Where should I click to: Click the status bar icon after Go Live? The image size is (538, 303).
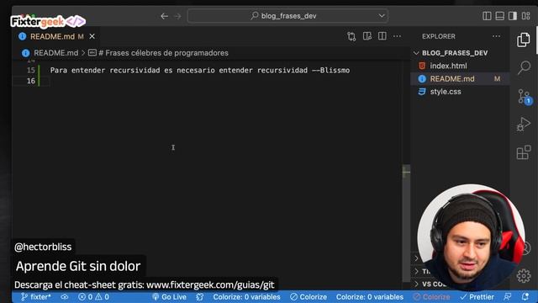[x=200, y=297]
